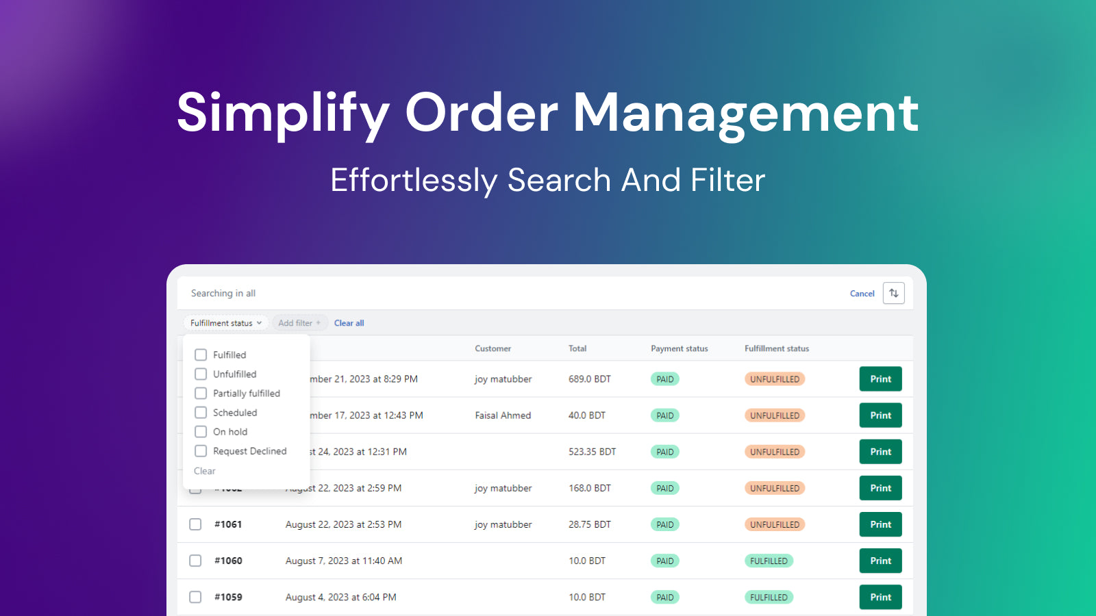1096x616 pixels.
Task: Open the Fulfillment status filter dropdown
Action: (x=225, y=322)
